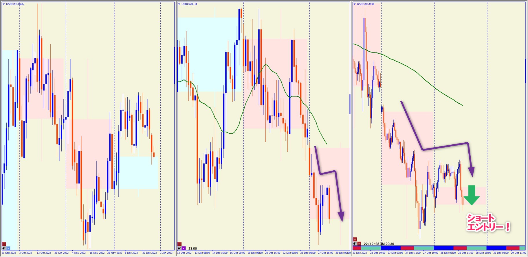Click first red segment of session color bar
The height and width of the screenshot is (257, 528).
[x=357, y=248]
